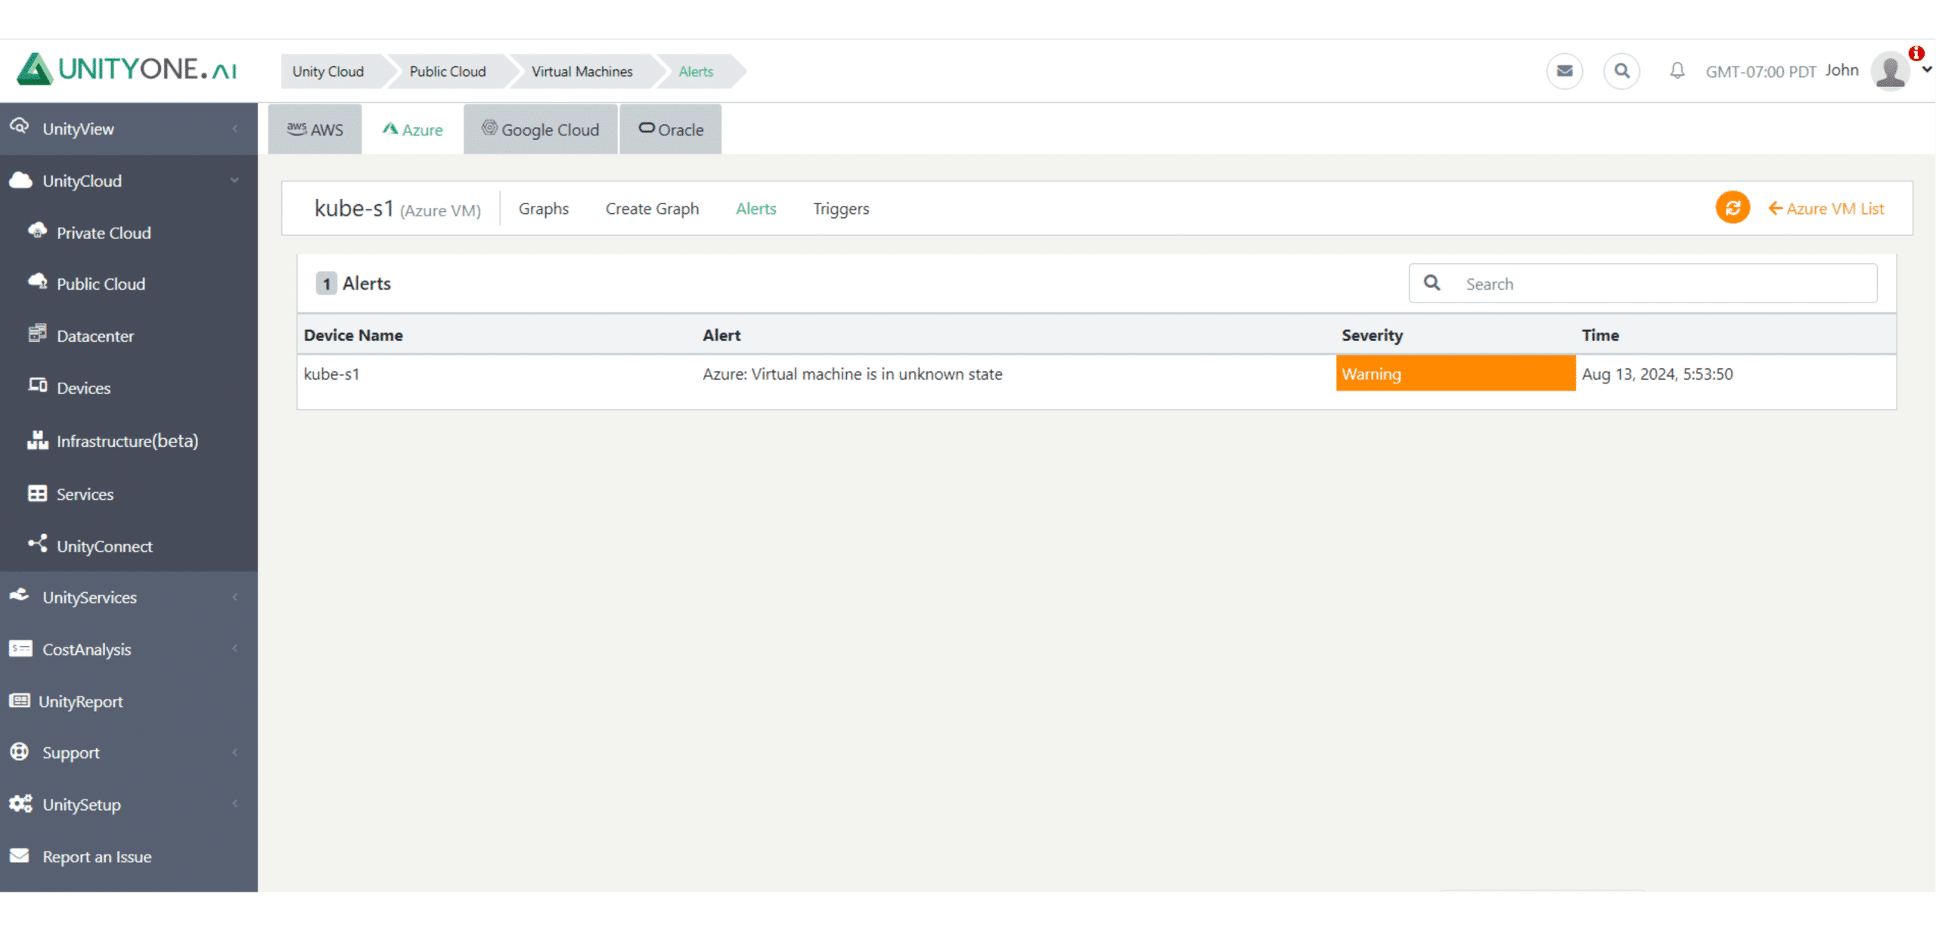Open the mail envelope icon in header
1936x931 pixels.
tap(1565, 71)
